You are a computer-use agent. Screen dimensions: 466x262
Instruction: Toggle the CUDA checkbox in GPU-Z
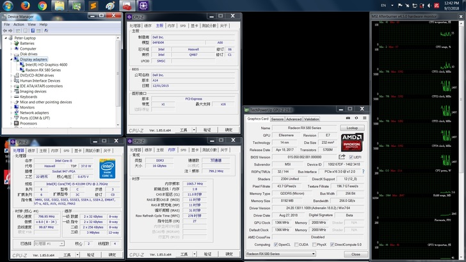[298, 244]
